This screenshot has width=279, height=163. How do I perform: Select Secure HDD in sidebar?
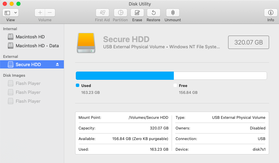pyautogui.click(x=32, y=64)
